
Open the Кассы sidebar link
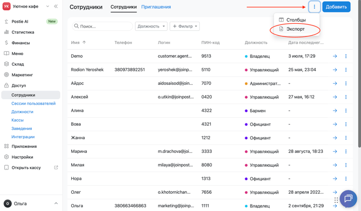pos(17,120)
